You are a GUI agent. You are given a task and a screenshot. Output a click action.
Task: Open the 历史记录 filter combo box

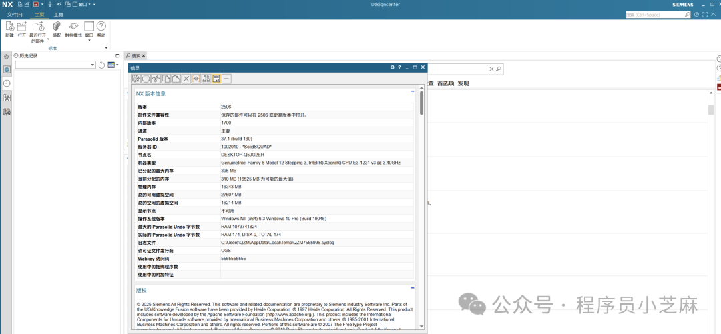click(x=55, y=65)
